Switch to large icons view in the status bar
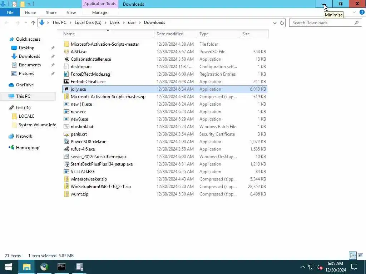This screenshot has width=366, height=274. [360, 255]
